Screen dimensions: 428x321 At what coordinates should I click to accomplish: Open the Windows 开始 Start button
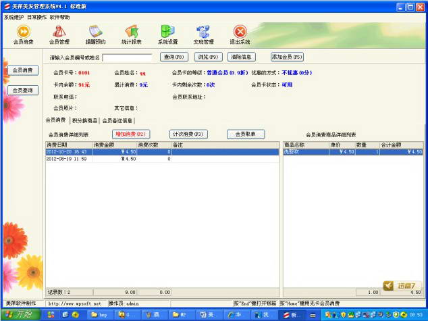21,315
